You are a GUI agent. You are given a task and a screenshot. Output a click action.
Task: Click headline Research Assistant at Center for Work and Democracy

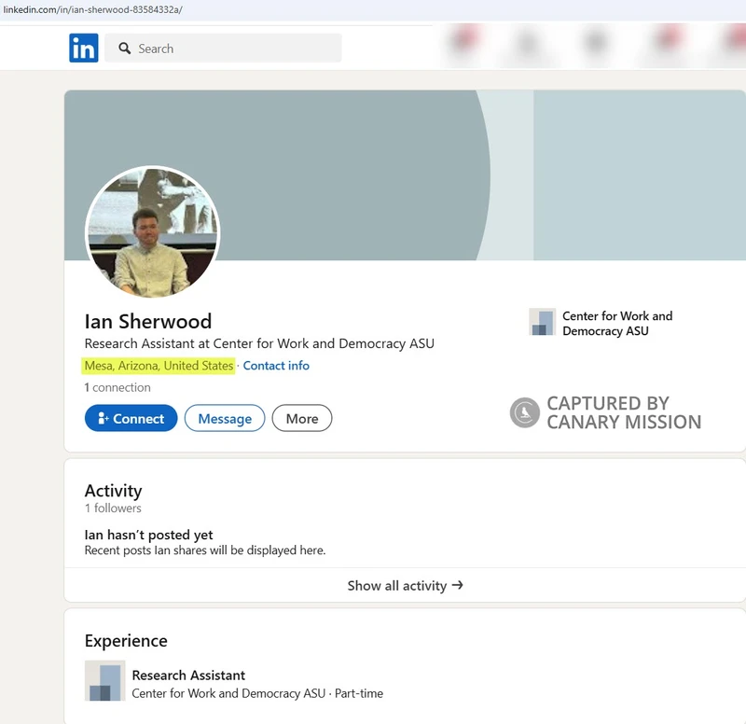[259, 343]
